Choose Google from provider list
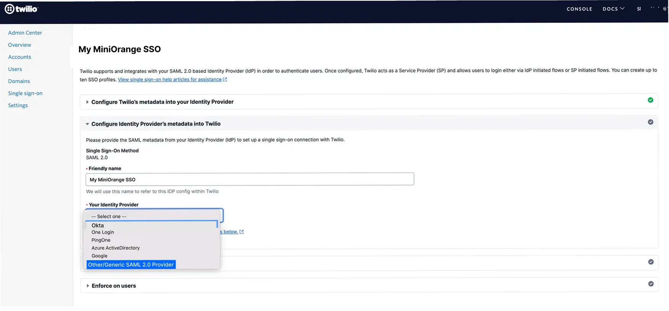 point(99,256)
